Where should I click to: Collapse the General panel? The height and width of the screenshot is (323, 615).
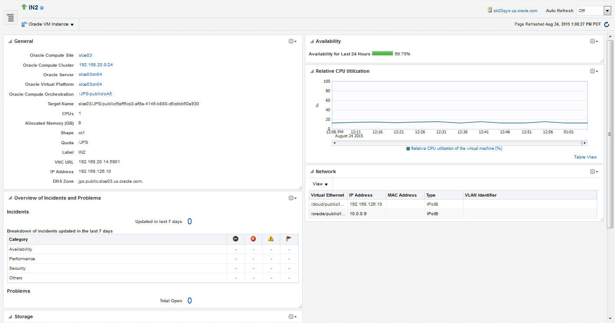[x=10, y=42]
